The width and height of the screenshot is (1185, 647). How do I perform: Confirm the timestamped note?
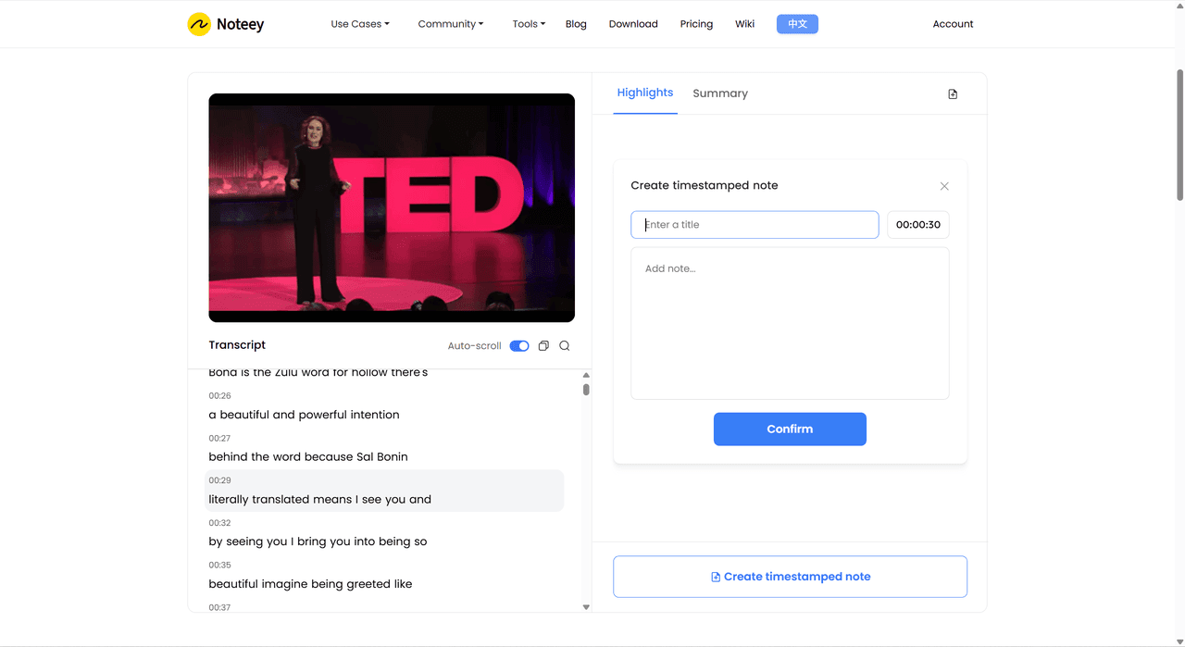(790, 429)
